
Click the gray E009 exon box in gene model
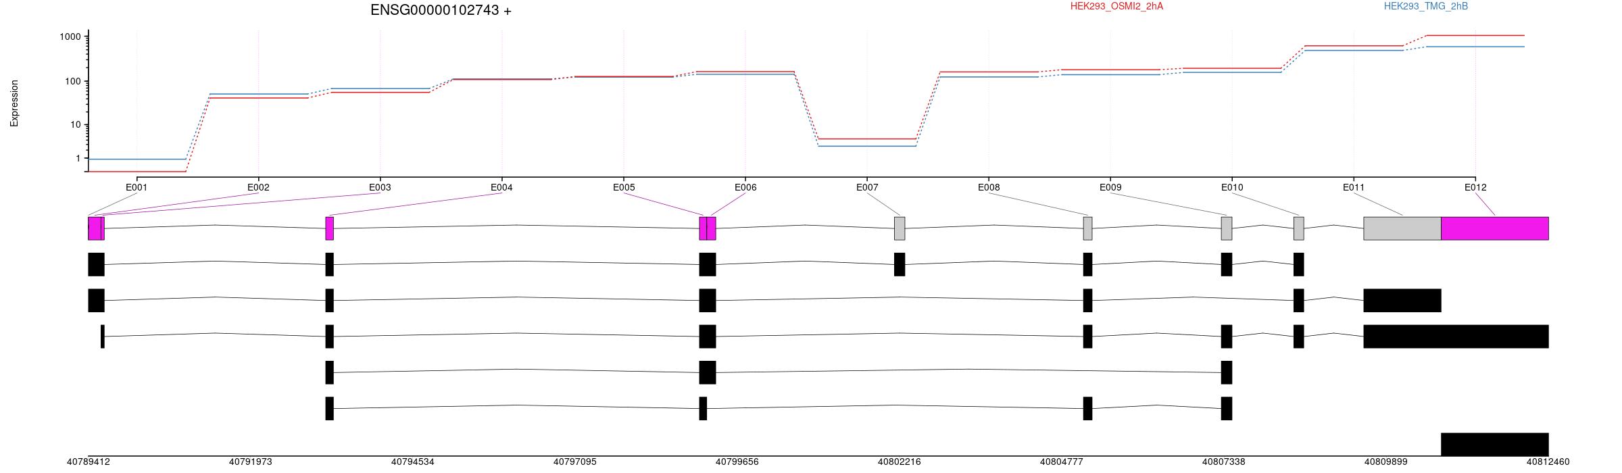[x=1227, y=228]
